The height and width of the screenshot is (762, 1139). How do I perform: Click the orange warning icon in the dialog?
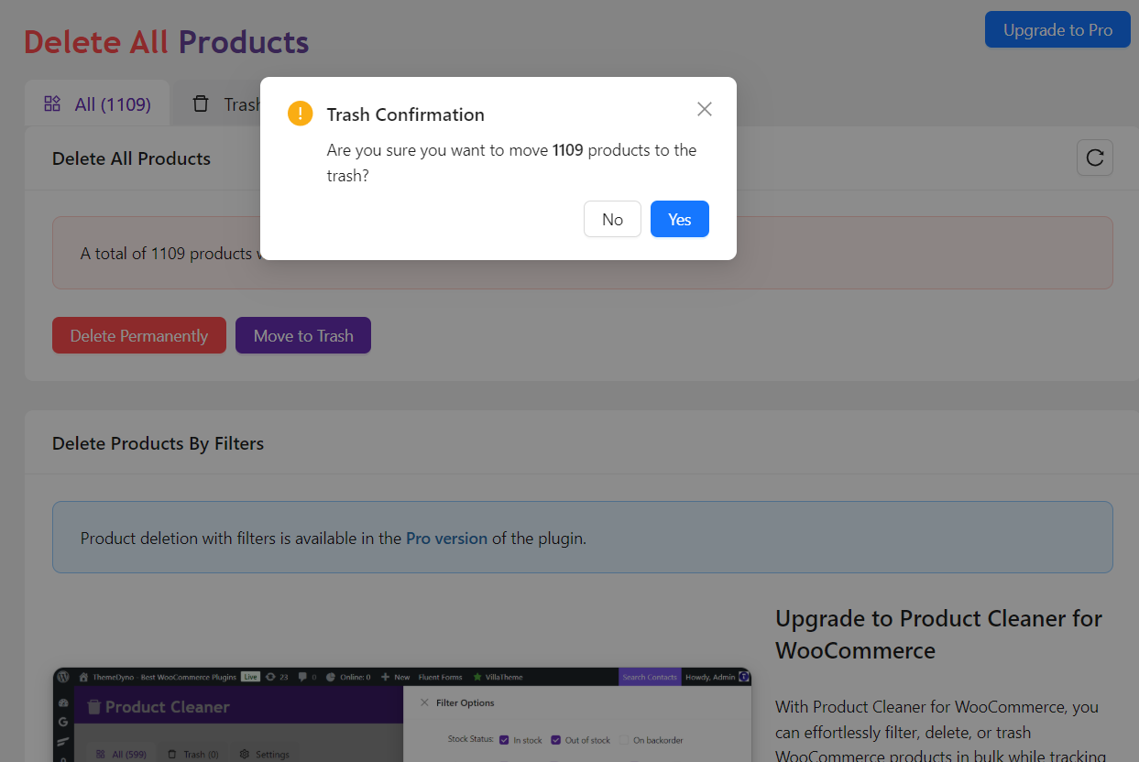coord(300,114)
